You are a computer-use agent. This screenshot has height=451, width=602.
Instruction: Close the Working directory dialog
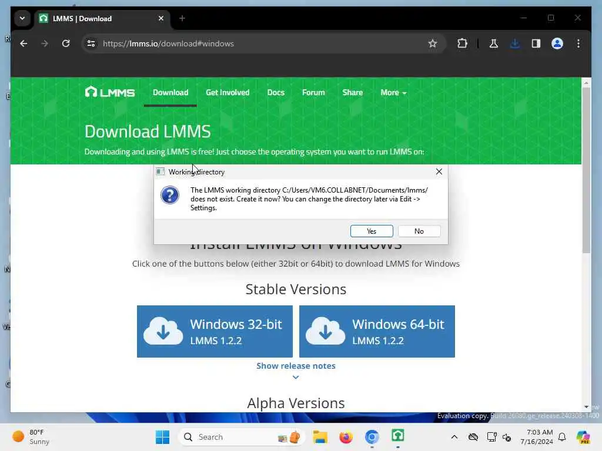click(x=439, y=171)
